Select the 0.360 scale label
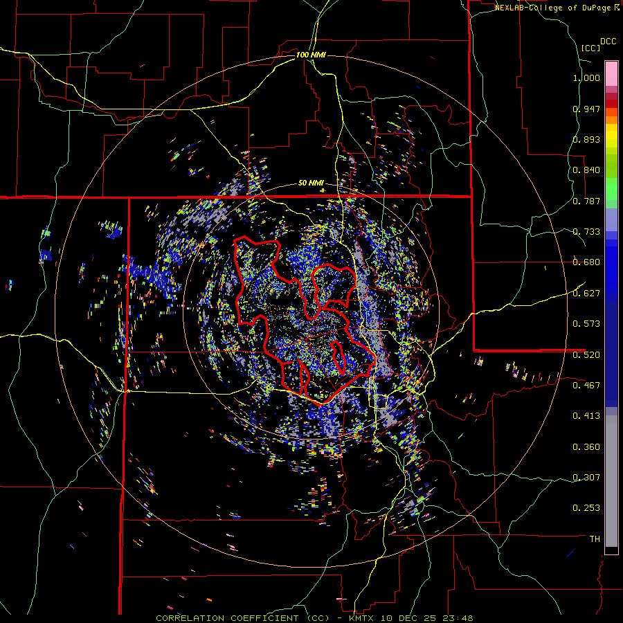Image resolution: width=623 pixels, height=623 pixels. [x=586, y=447]
